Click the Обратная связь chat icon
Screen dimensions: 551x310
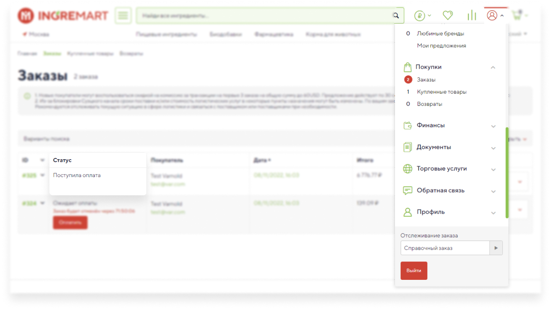[x=407, y=191]
